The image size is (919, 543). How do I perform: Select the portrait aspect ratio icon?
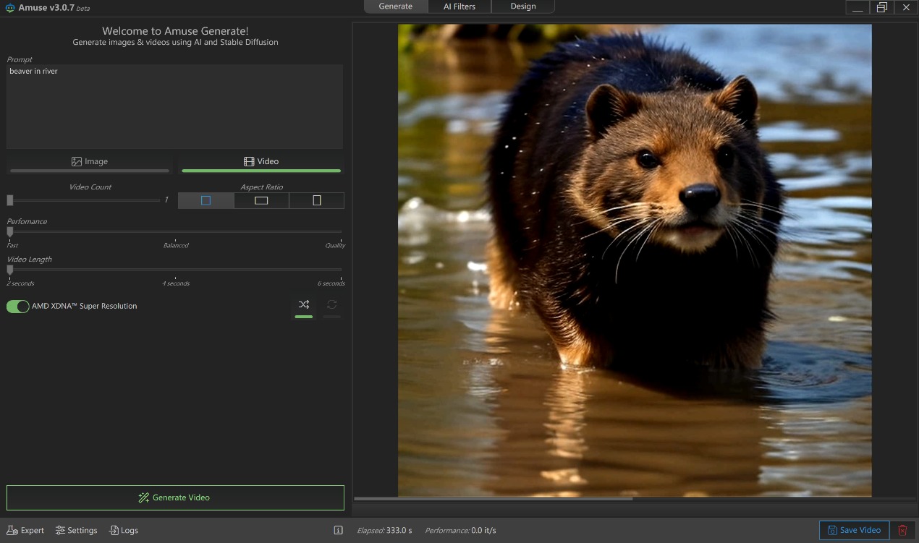coord(316,200)
